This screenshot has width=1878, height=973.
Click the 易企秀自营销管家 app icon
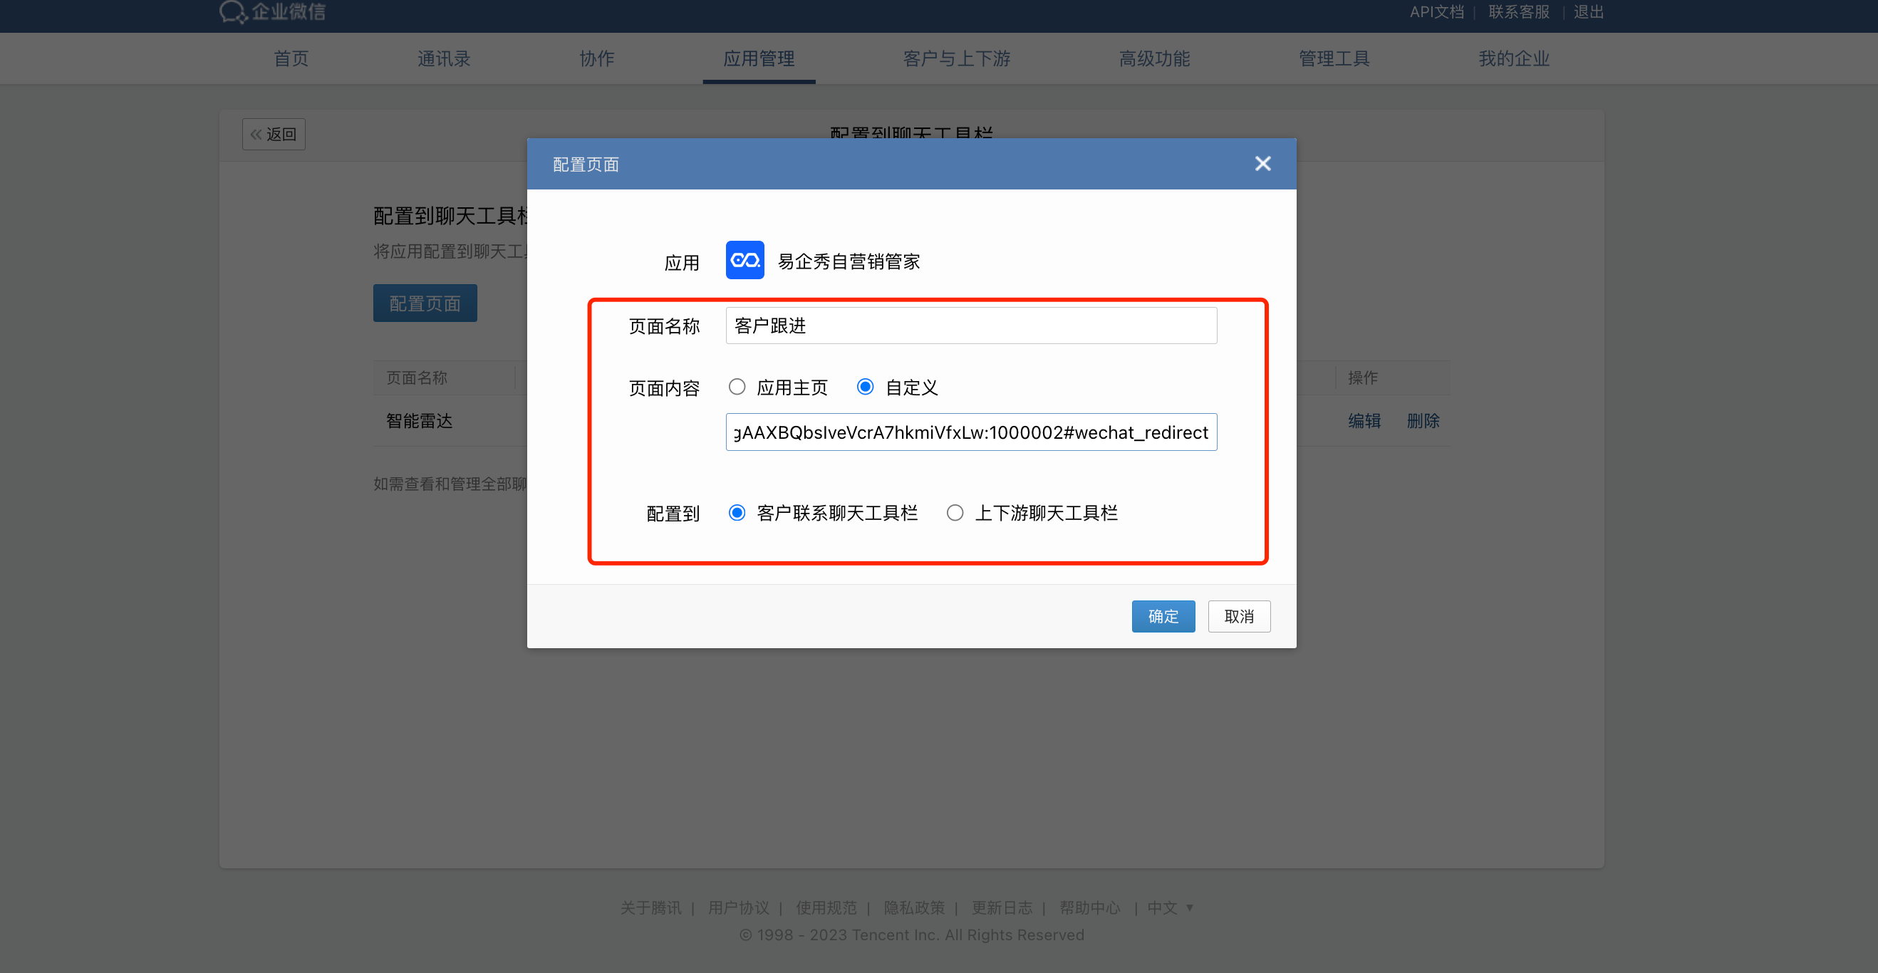click(x=745, y=260)
